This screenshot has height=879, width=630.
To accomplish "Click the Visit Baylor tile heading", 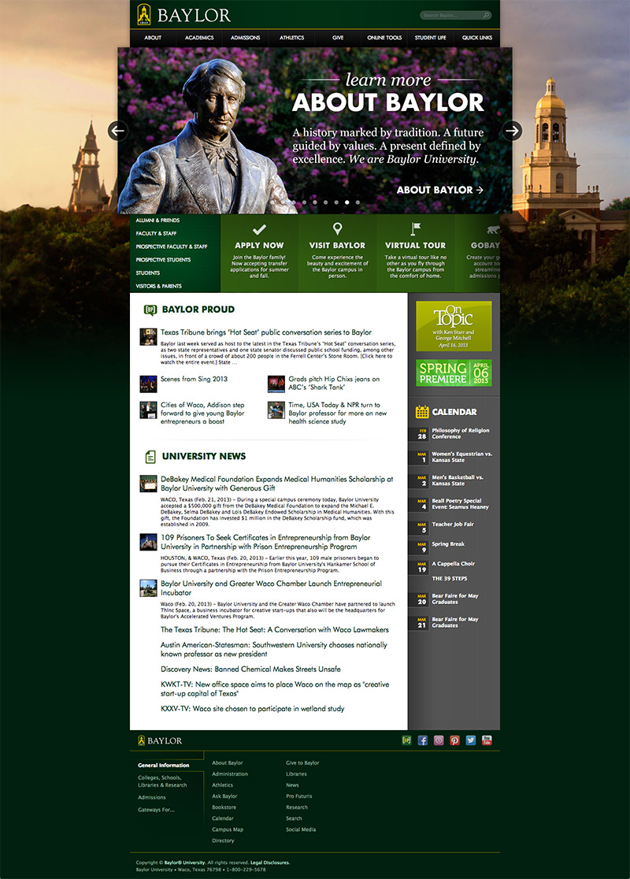I will pyautogui.click(x=337, y=246).
